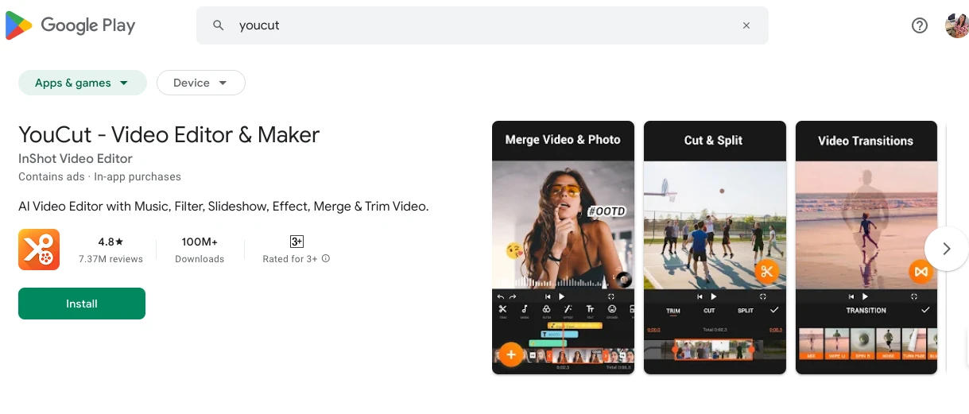Click the AI Video Editor description text
This screenshot has width=969, height=414.
click(223, 207)
